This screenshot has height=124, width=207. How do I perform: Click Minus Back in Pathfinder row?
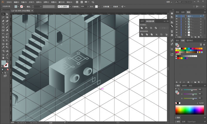[166, 34]
